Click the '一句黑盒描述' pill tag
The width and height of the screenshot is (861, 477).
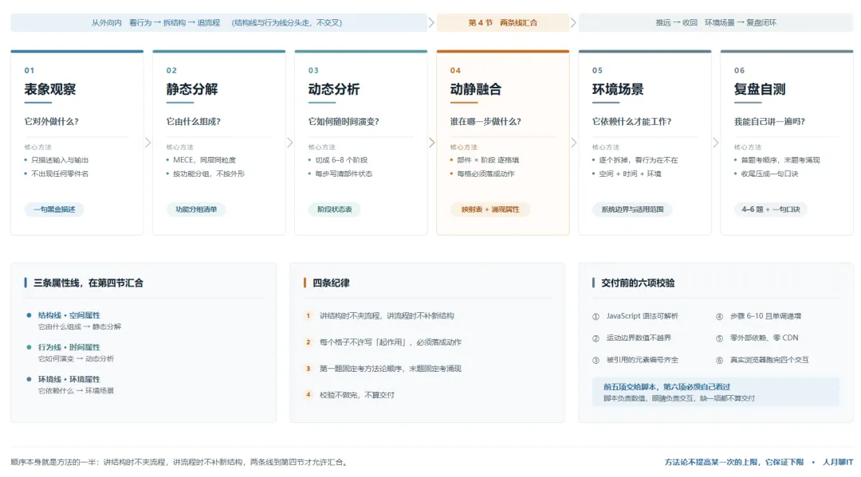coord(54,209)
